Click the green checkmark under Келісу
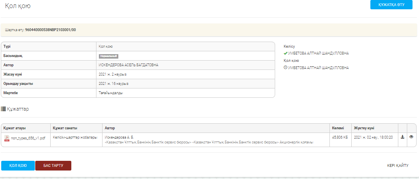The width and height of the screenshot is (419, 179). 286,53
